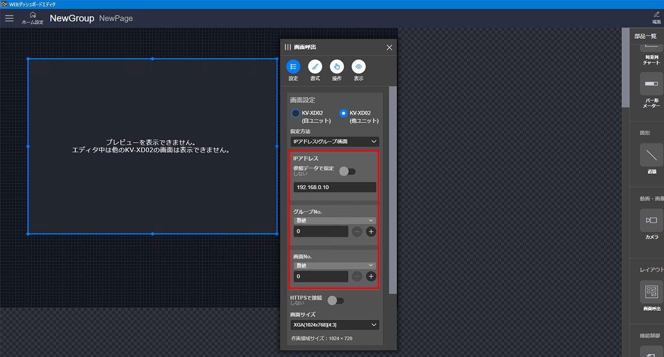Open the Display (表示) tab
Screen dimensions: 664x357
(x=358, y=66)
